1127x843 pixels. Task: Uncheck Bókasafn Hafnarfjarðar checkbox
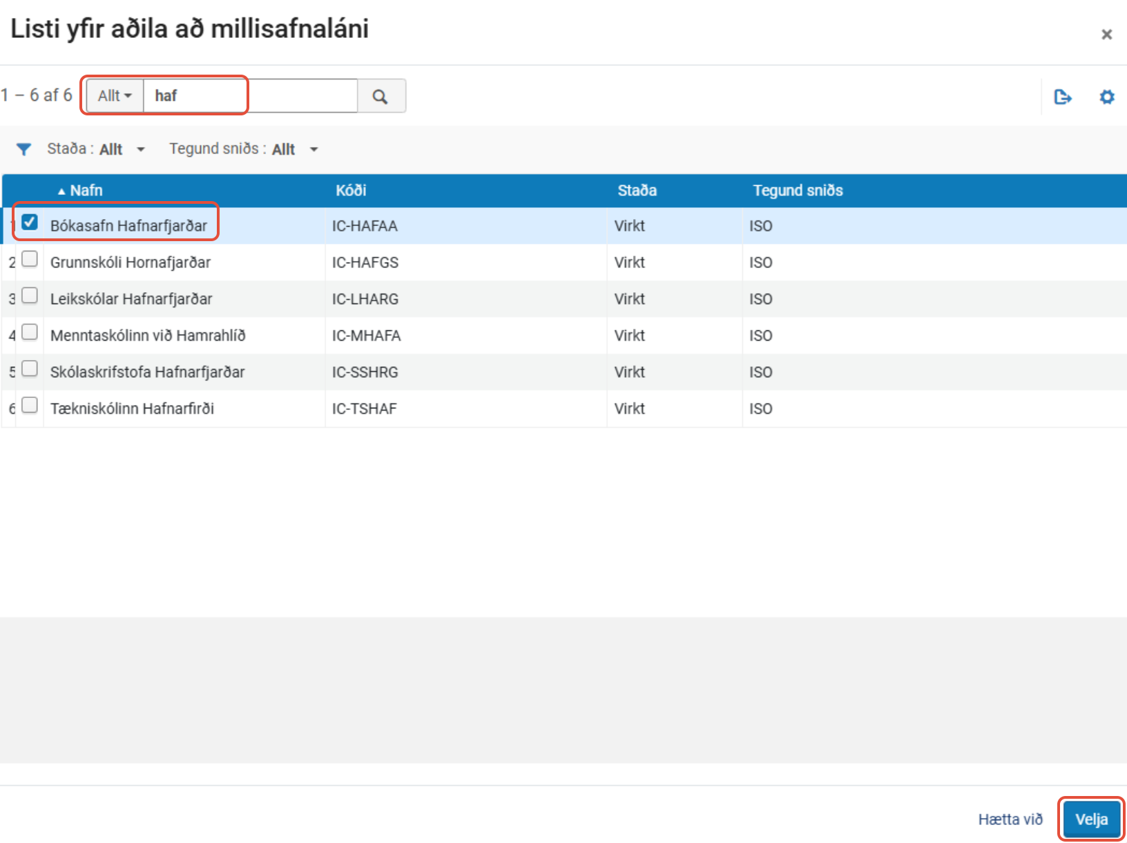pos(29,222)
